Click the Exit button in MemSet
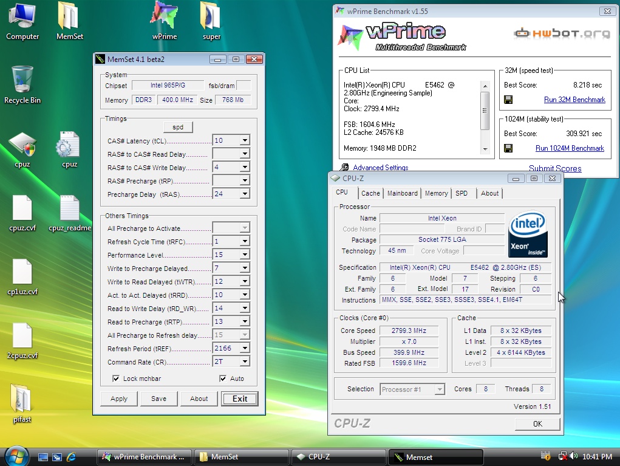Image resolution: width=620 pixels, height=466 pixels. pos(240,399)
